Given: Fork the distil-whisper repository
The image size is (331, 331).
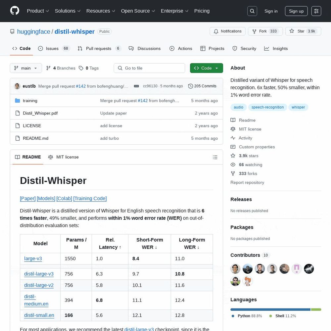Looking at the screenshot, I should point(265,31).
